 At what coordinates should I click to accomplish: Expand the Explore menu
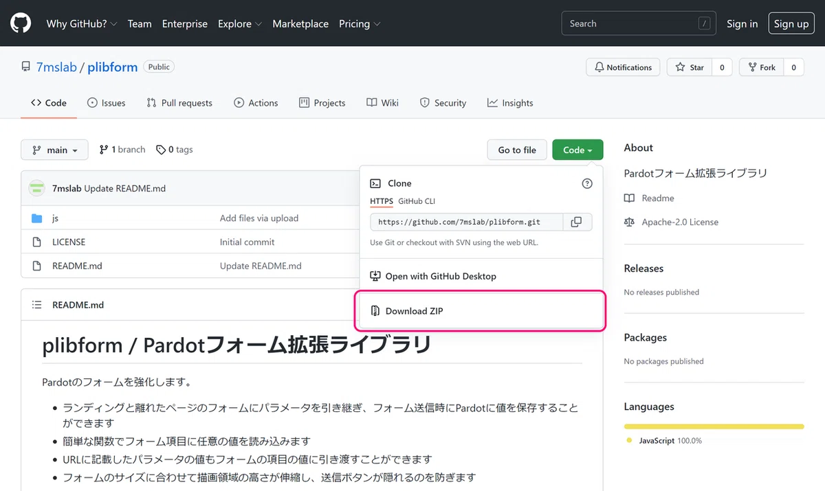coord(240,23)
